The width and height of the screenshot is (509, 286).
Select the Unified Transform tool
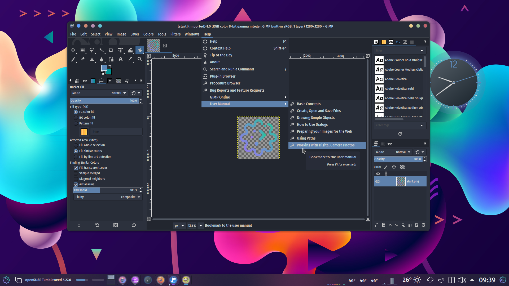click(121, 50)
